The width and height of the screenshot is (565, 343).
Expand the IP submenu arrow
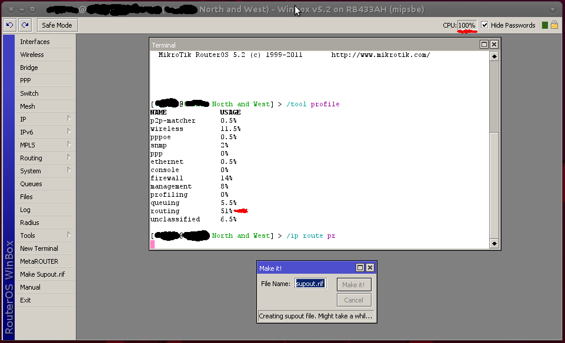tap(69, 119)
